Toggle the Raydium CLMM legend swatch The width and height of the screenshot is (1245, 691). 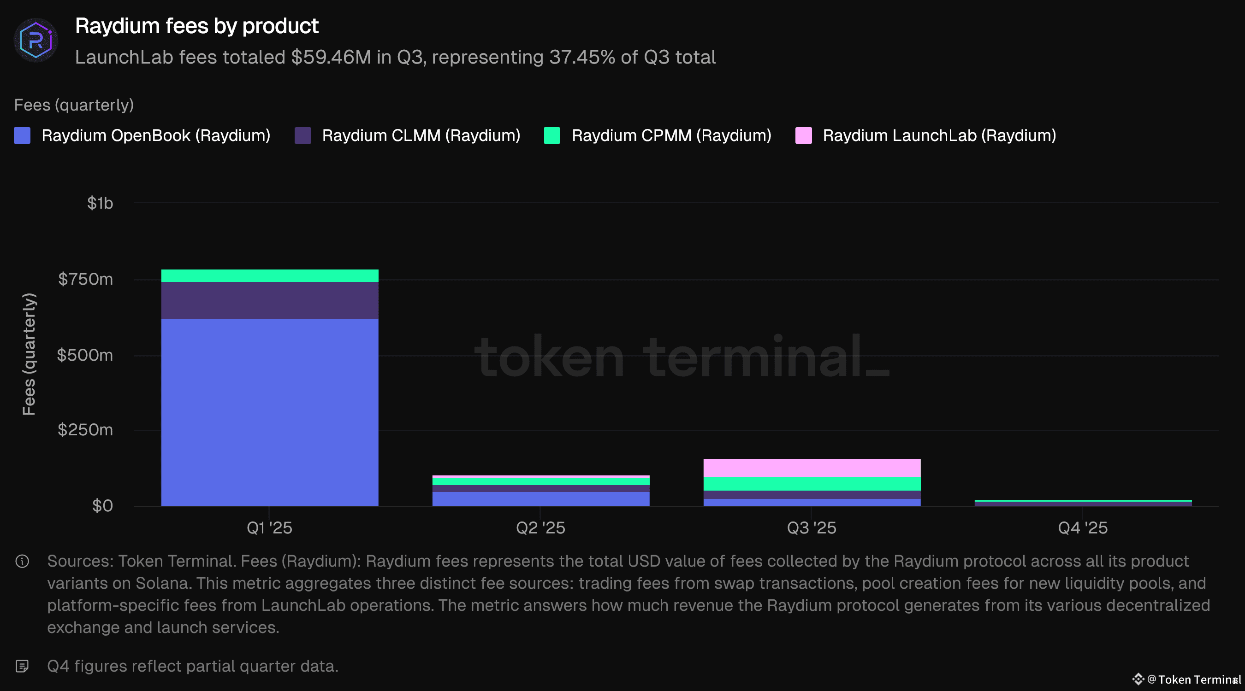pyautogui.click(x=302, y=136)
